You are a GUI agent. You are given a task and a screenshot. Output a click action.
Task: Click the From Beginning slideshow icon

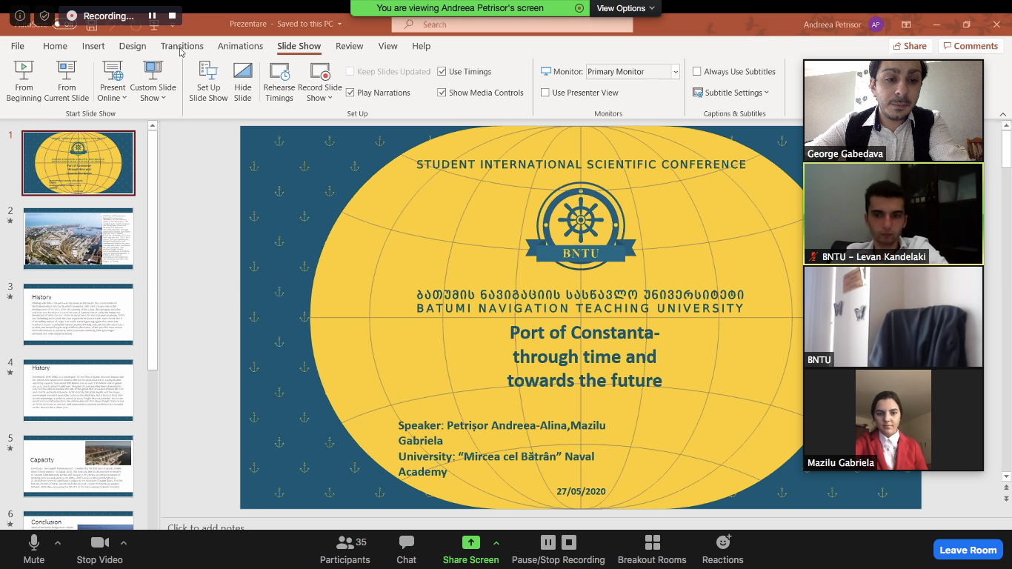(24, 71)
